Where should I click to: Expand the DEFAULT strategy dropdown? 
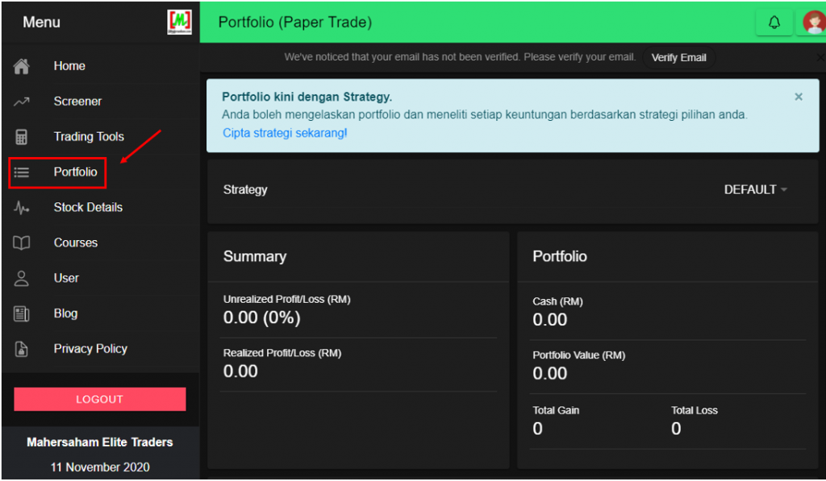point(755,190)
